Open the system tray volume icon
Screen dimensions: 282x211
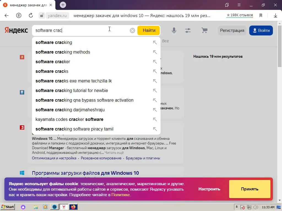coord(256,207)
